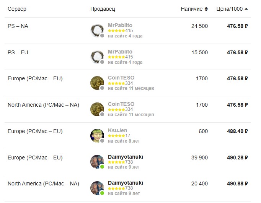Open Daimyotanuki avatar in North America row
Image resolution: width=261 pixels, height=203 pixels.
tap(97, 188)
